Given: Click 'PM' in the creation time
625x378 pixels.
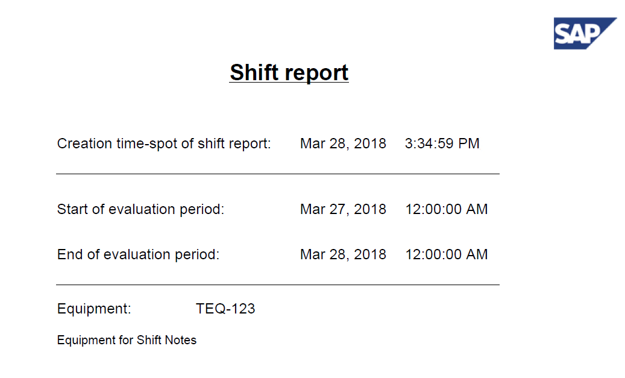Looking at the screenshot, I should [x=469, y=144].
